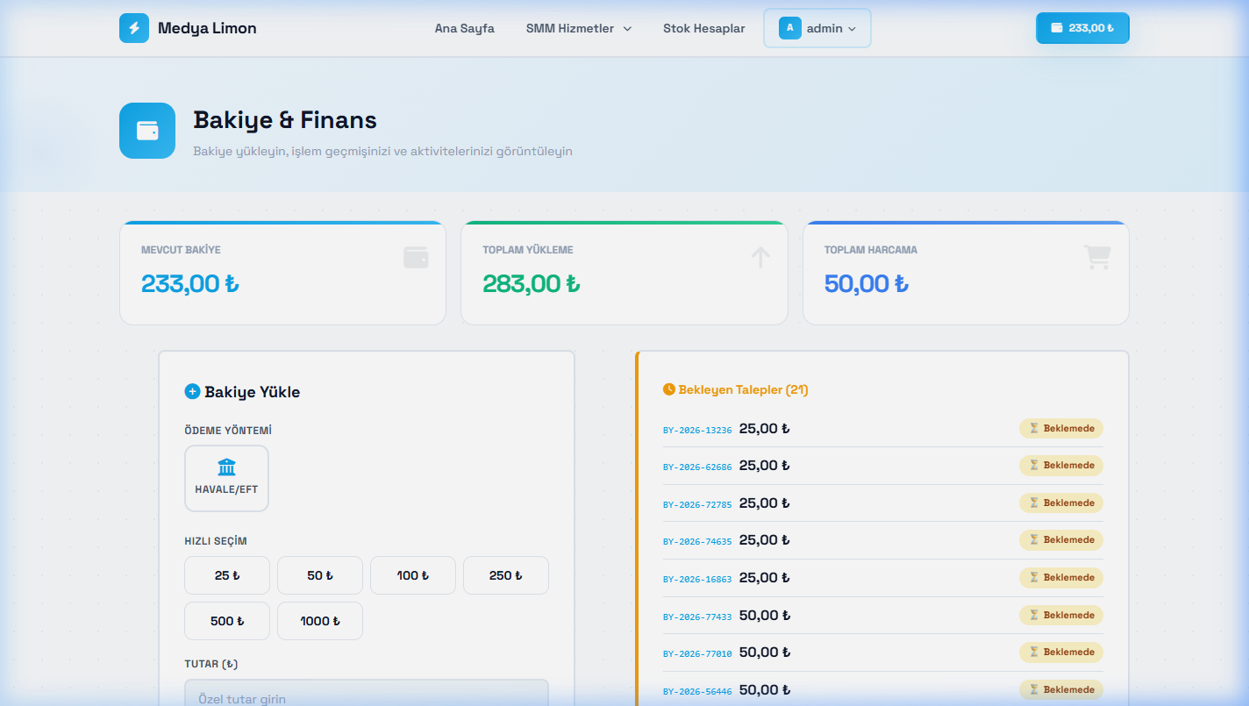
Task: Go to Ana Sayfa in the navigation
Action: [464, 28]
